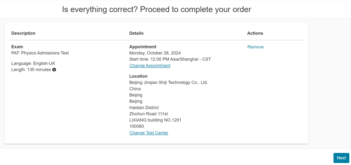The width and height of the screenshot is (351, 165).
Task: Click the Start time 12:00 PM line
Action: (170, 60)
